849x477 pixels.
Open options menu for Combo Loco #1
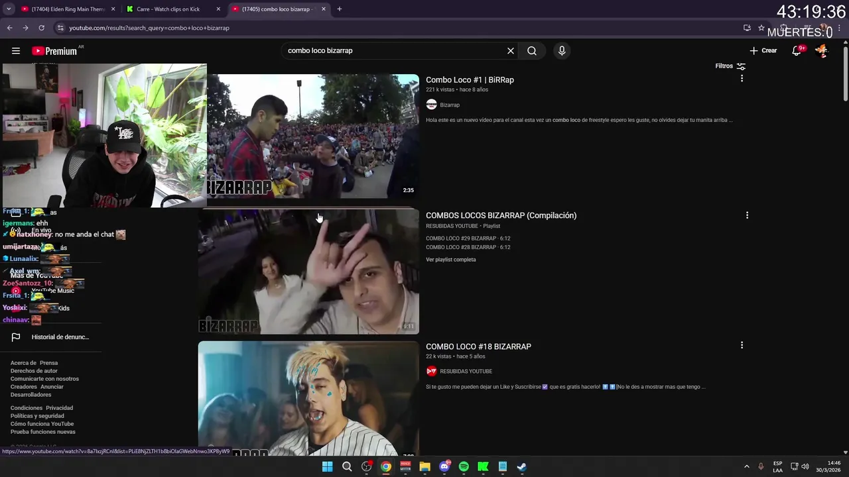click(742, 78)
